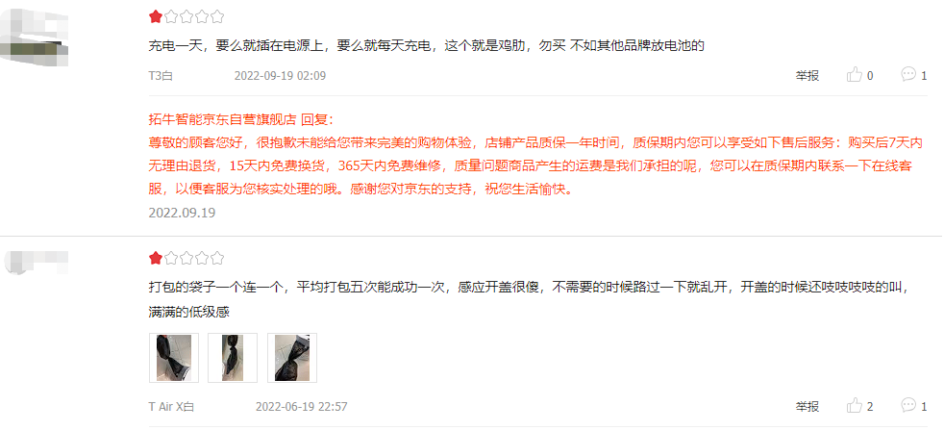Image resolution: width=944 pixels, height=431 pixels.
Task: Report the second review with 举报
Action: click(x=807, y=406)
